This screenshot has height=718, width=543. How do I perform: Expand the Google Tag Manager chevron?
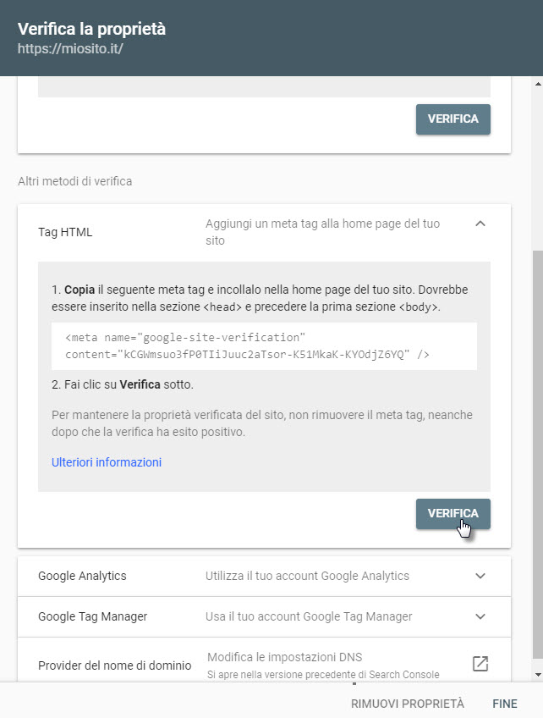480,616
